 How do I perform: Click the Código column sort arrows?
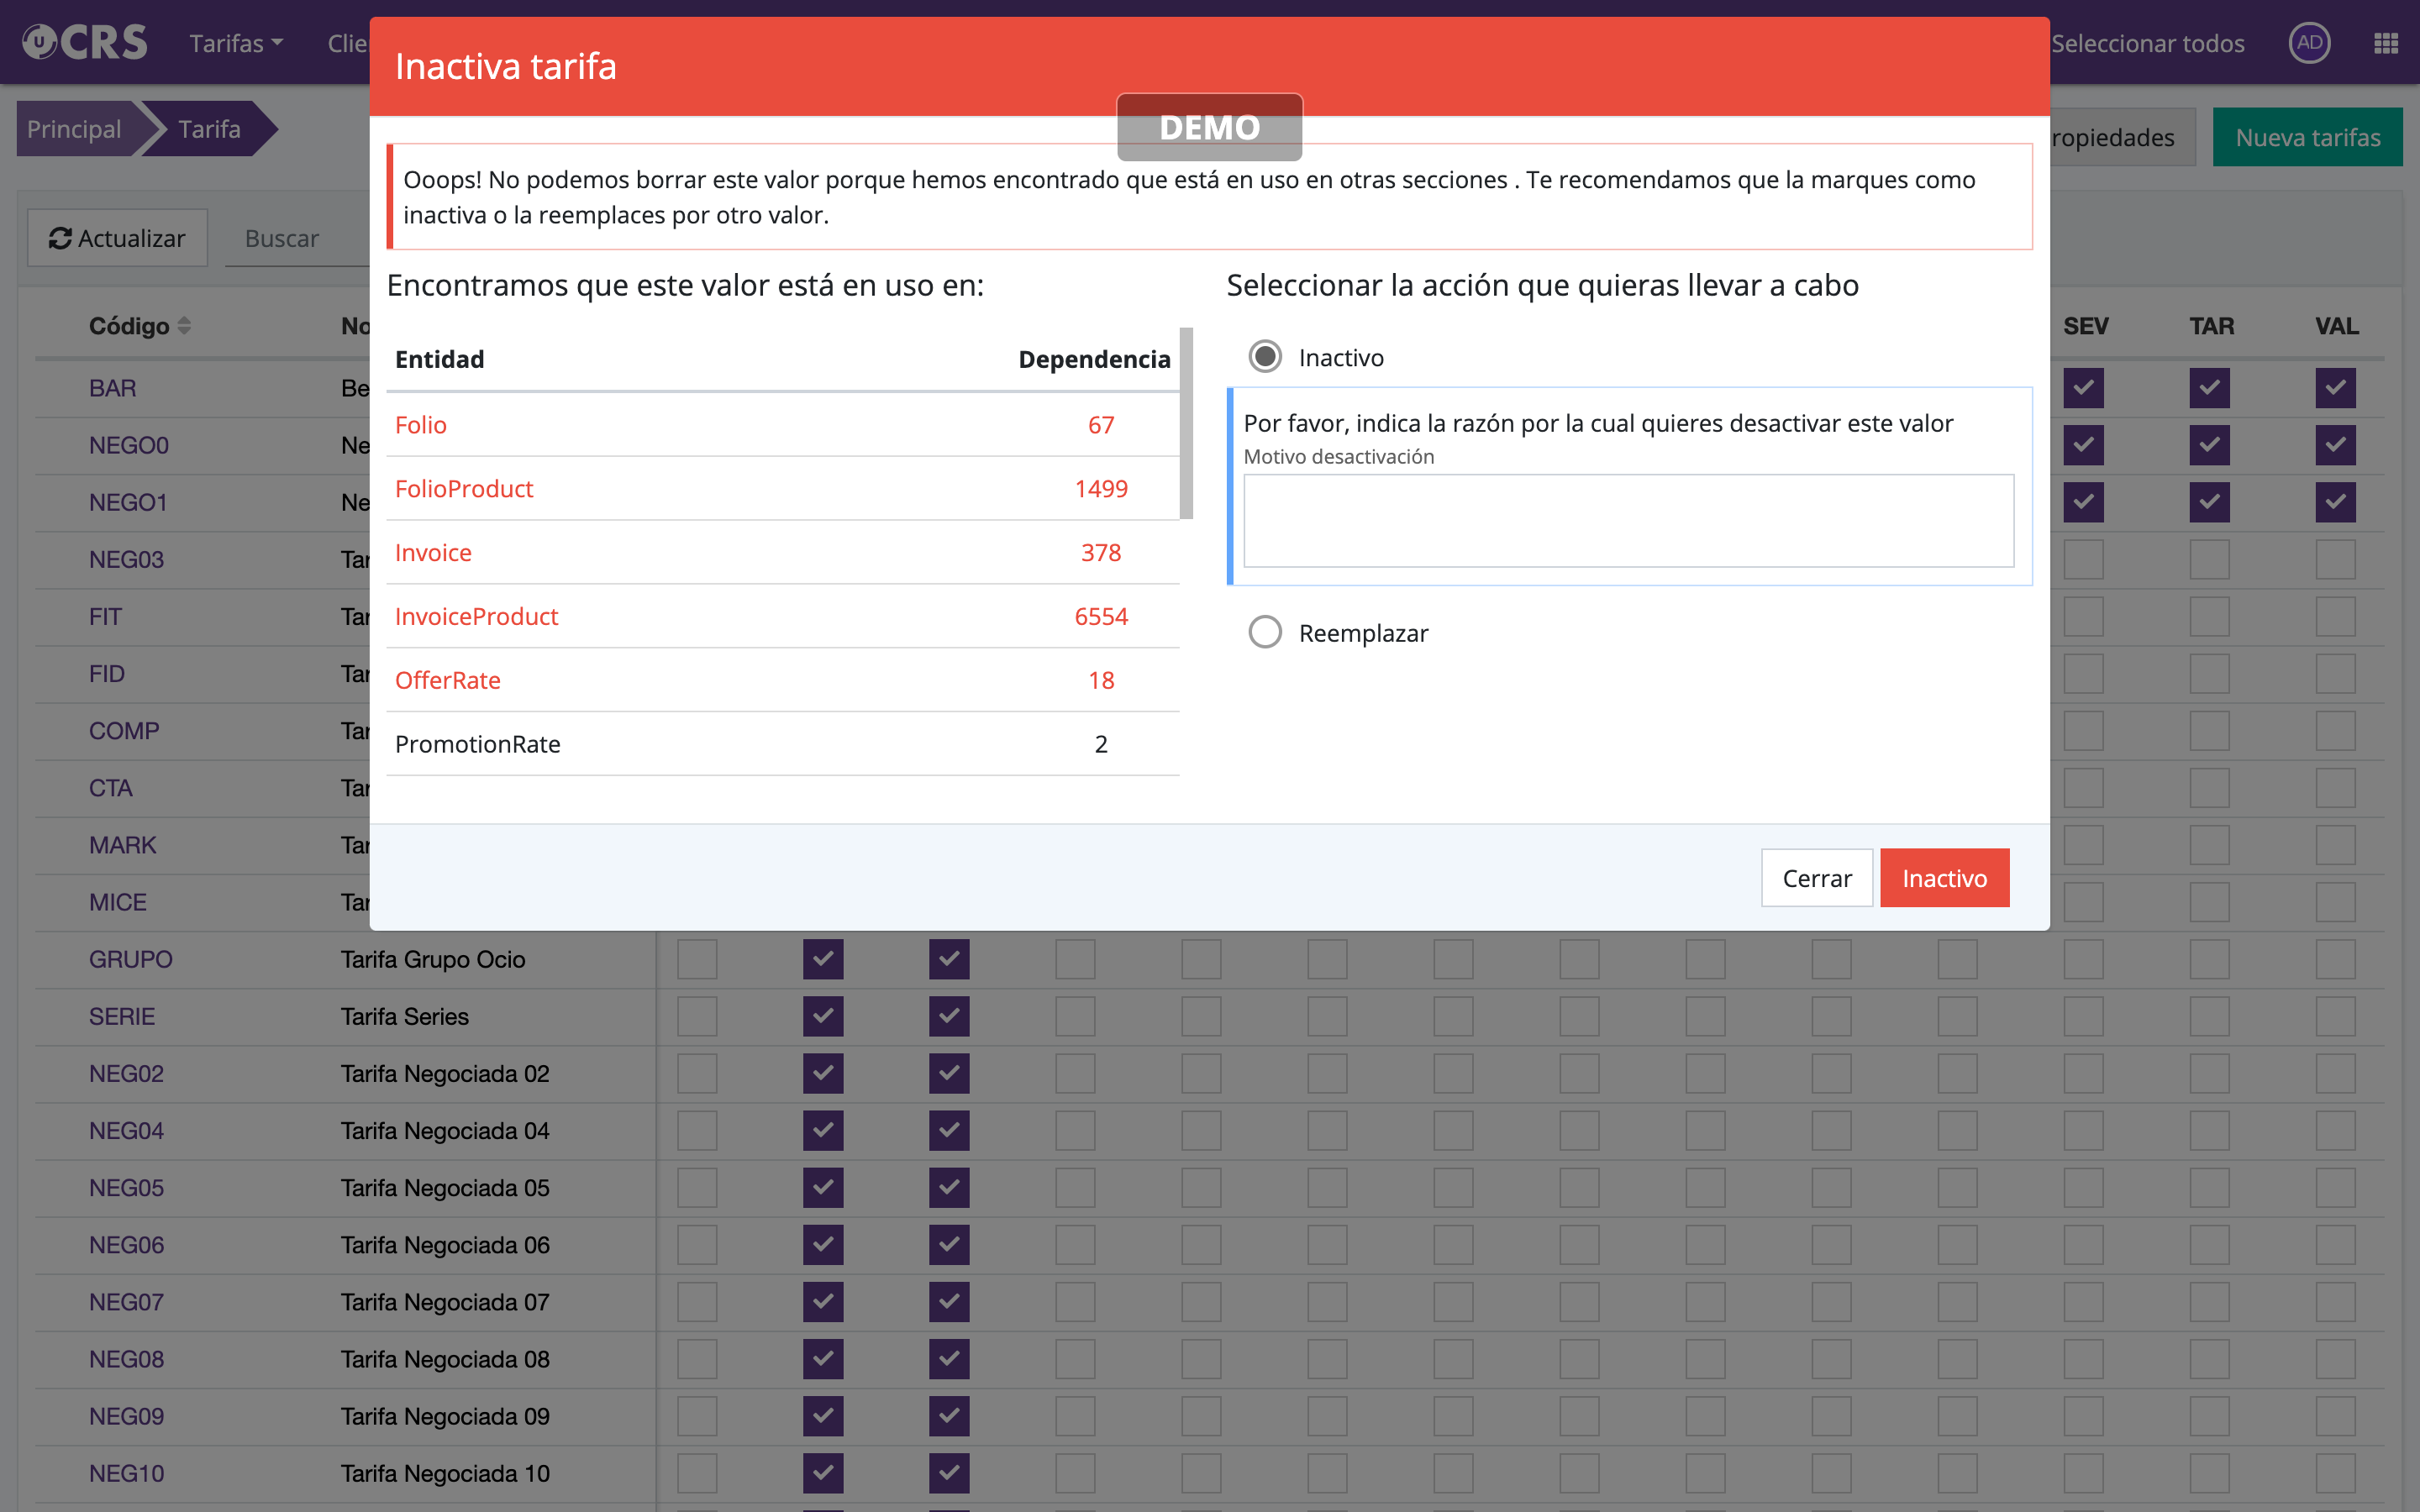(184, 326)
